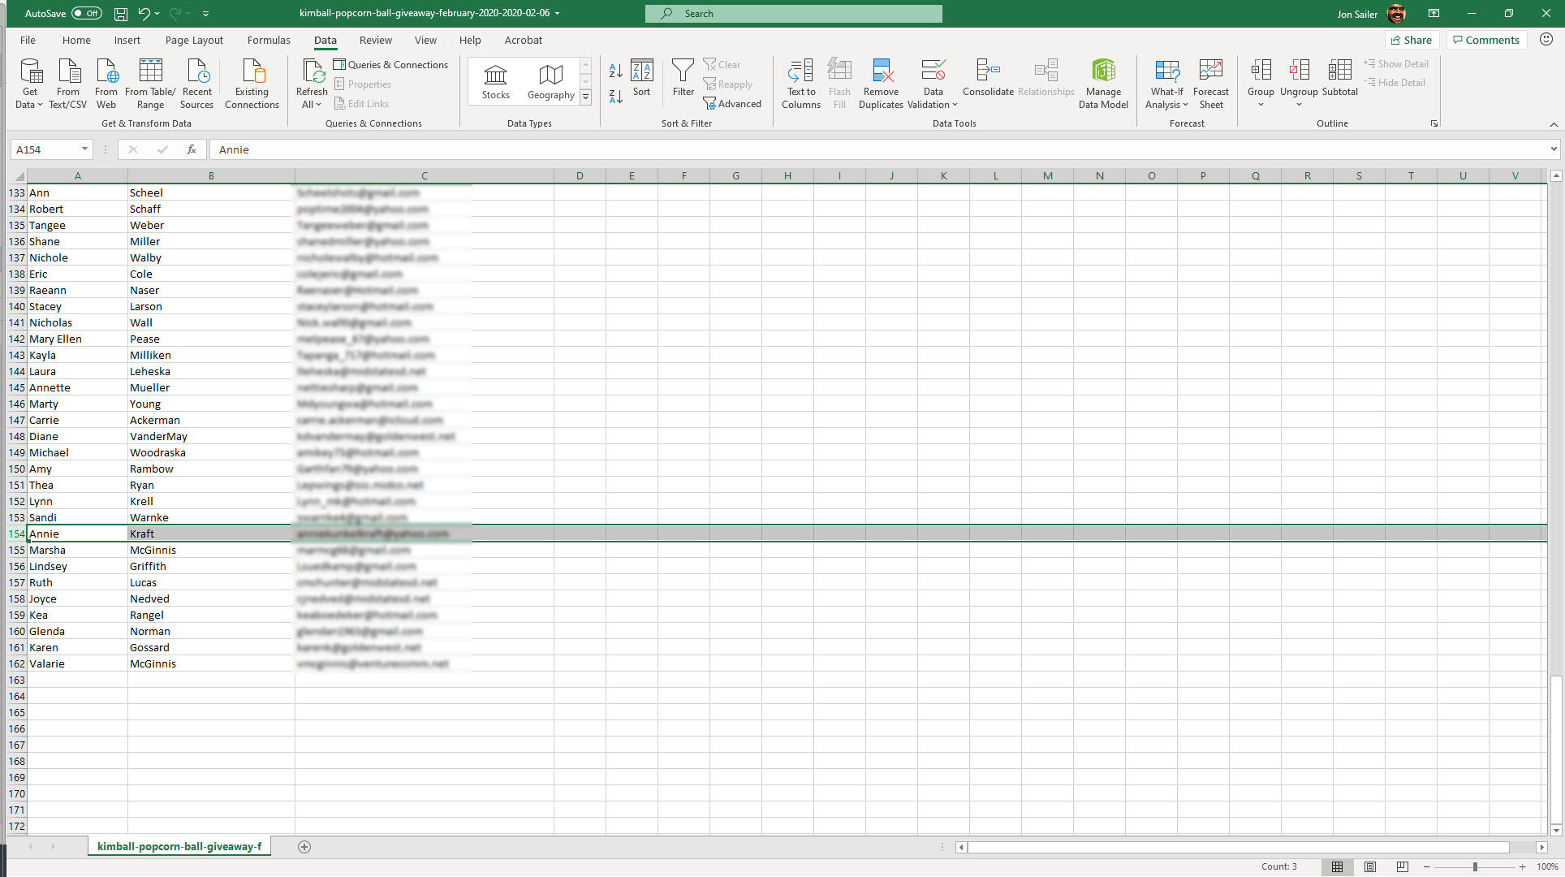Image resolution: width=1565 pixels, height=877 pixels.
Task: Click the Consolidate icon
Action: point(987,71)
